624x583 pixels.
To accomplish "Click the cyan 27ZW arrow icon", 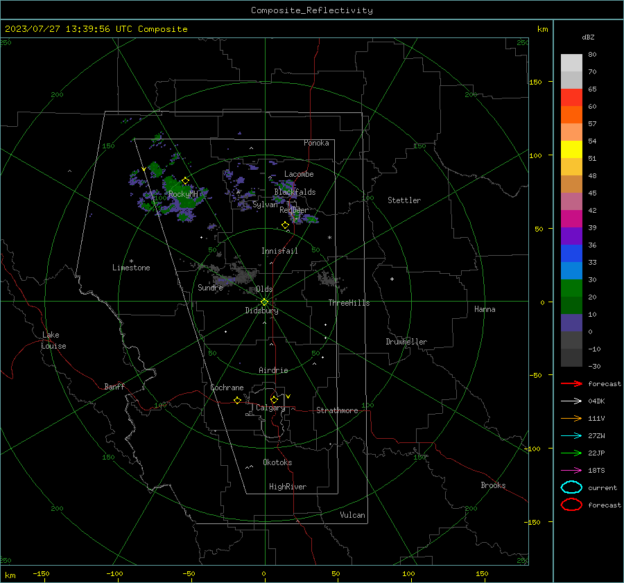I will (571, 436).
